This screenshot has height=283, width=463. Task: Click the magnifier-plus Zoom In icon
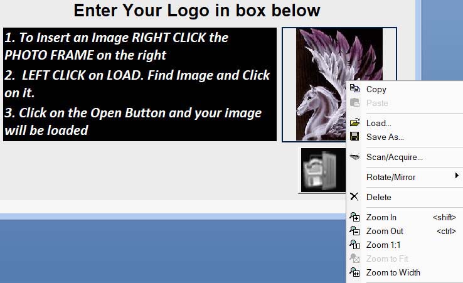click(354, 217)
